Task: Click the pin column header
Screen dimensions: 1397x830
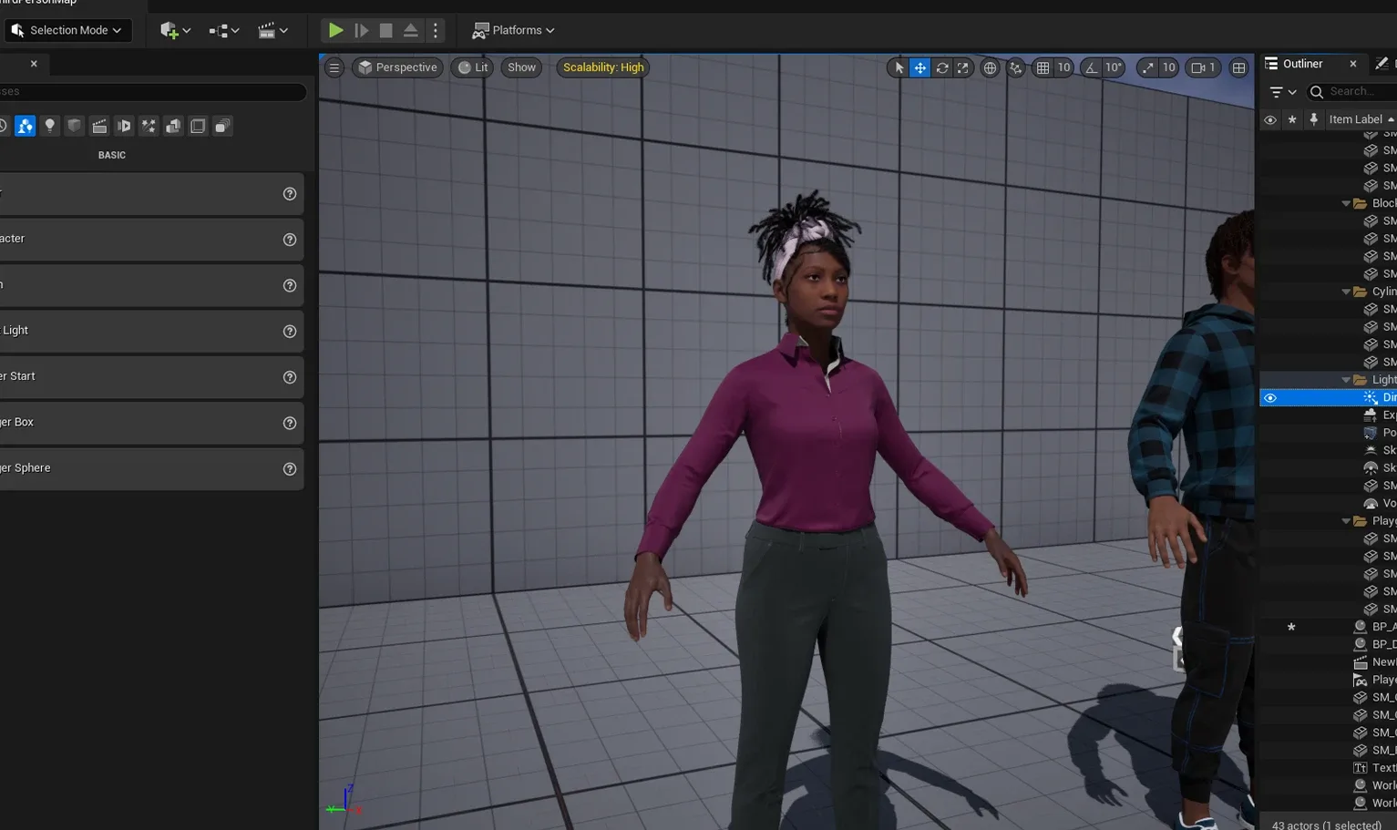Action: pos(1313,119)
